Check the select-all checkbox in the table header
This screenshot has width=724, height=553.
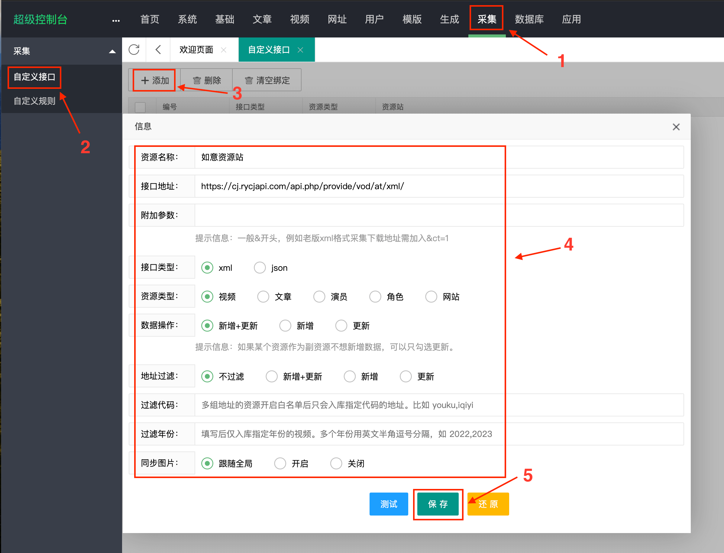click(140, 107)
